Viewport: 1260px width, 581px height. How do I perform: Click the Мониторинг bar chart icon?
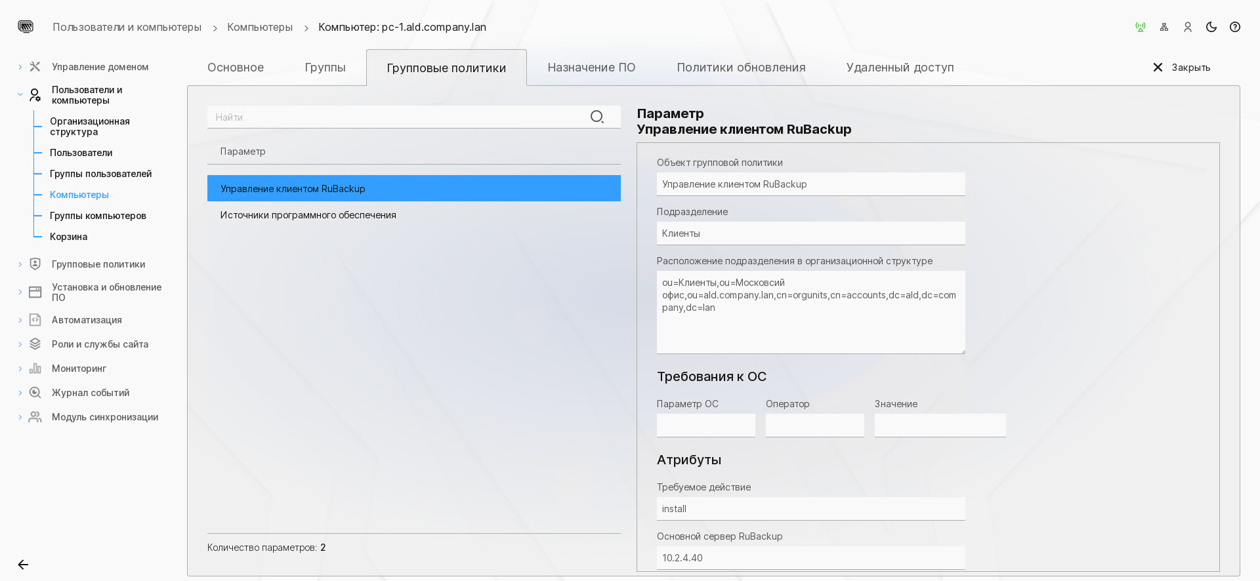tap(35, 369)
